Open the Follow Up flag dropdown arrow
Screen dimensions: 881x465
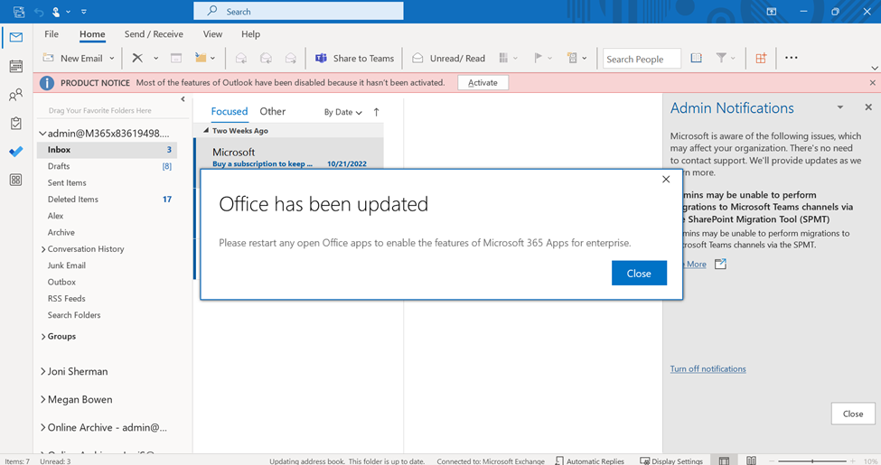pos(550,58)
